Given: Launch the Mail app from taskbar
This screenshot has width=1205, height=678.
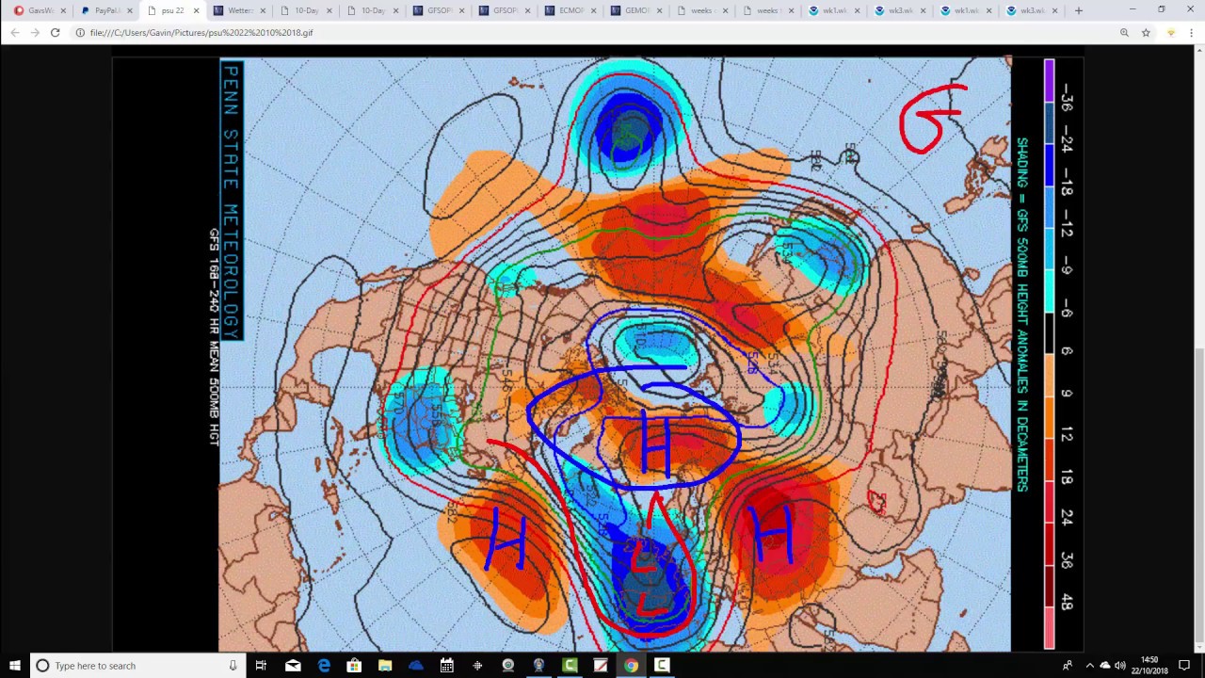Looking at the screenshot, I should [293, 666].
